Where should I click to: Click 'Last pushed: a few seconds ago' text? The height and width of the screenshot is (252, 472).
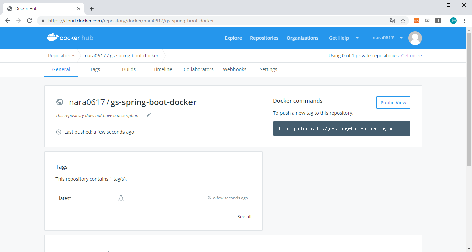pos(99,132)
